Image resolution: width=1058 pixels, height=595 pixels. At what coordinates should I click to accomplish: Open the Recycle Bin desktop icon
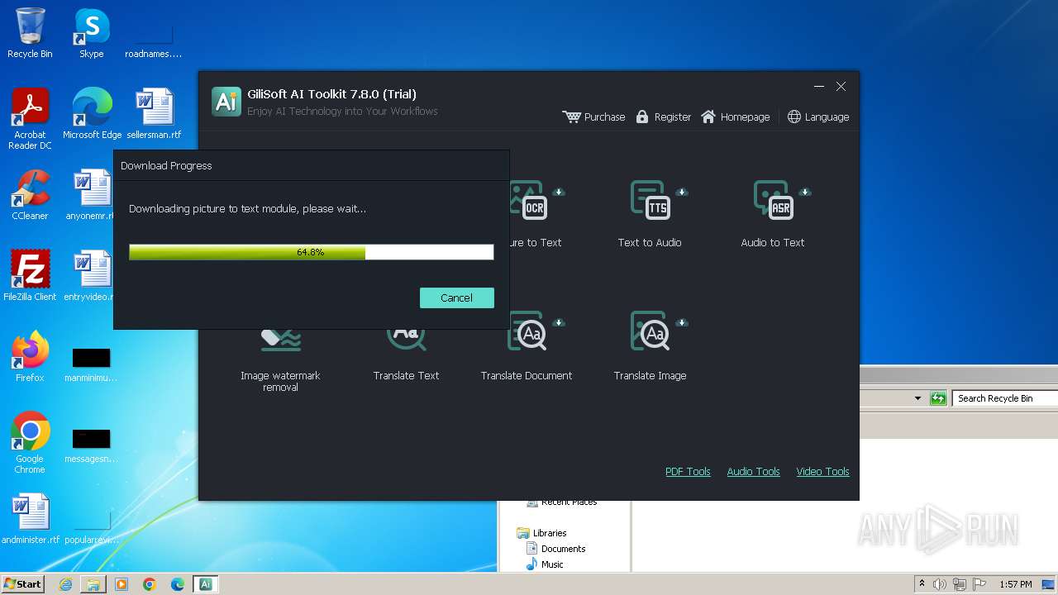(x=30, y=33)
